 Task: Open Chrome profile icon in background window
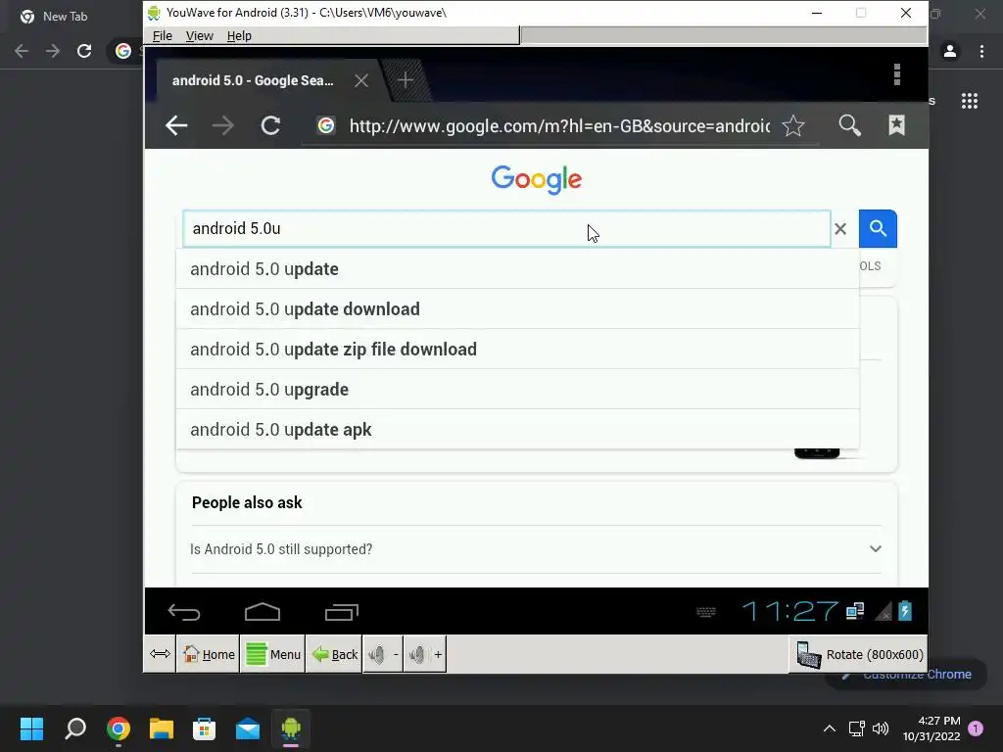coord(950,51)
